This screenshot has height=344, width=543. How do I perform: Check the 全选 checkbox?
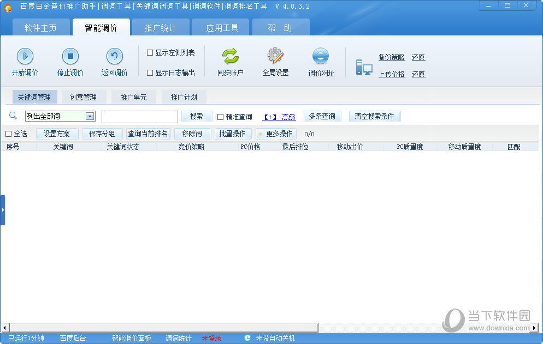point(9,134)
